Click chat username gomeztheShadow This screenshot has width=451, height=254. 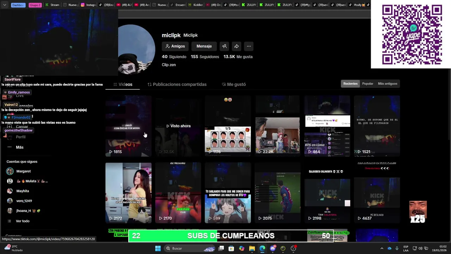[18, 131]
